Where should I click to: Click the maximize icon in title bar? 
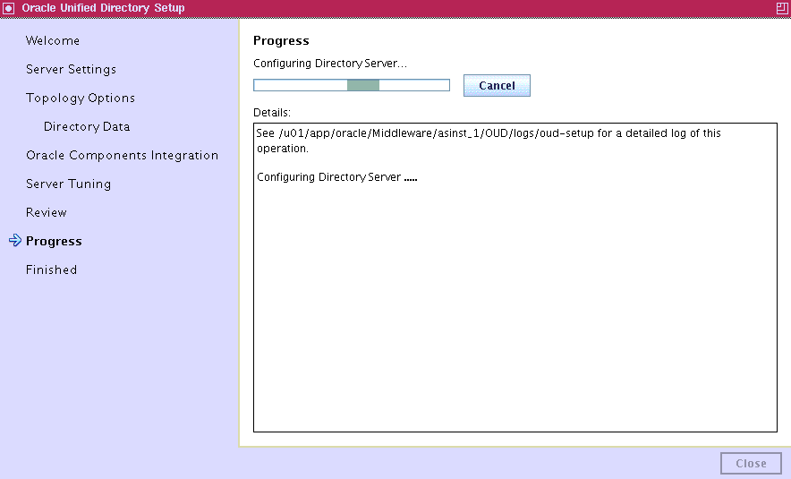(782, 8)
